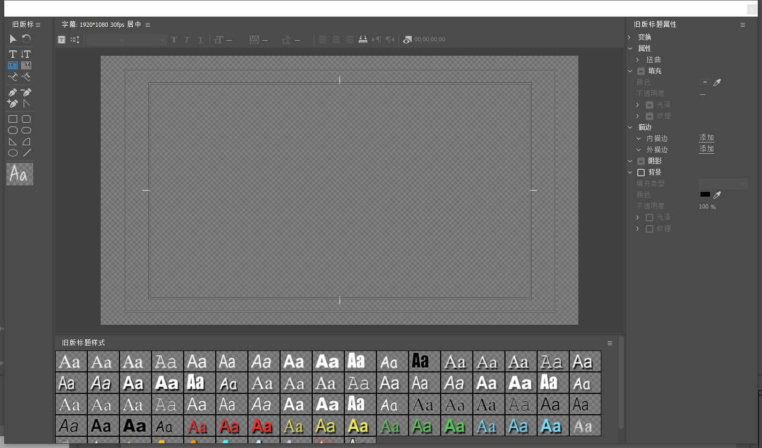The width and height of the screenshot is (762, 448).
Task: Select the Path Type tool
Action: [13, 77]
